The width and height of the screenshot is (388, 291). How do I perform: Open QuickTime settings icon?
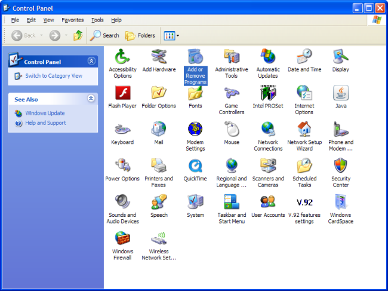point(195,170)
